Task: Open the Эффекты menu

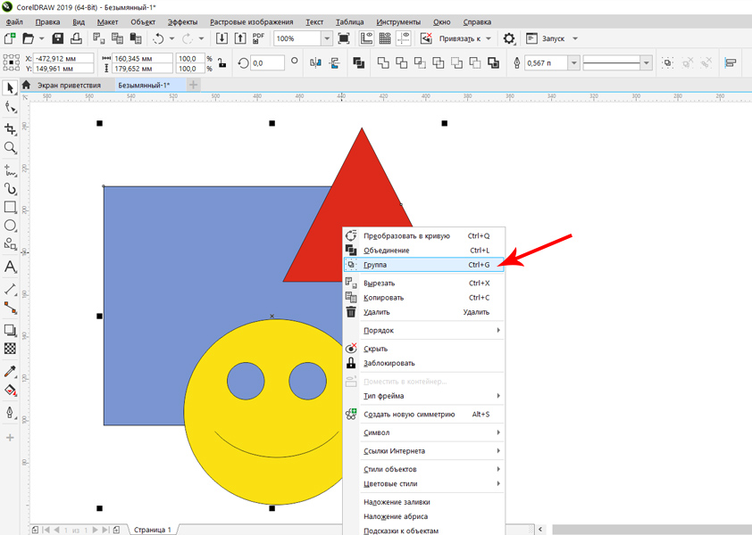Action: (183, 22)
